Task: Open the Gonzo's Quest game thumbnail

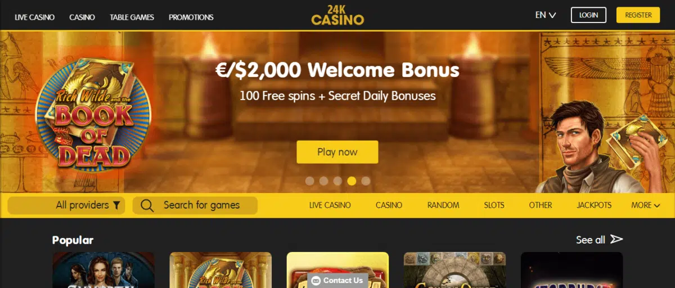Action: (454, 270)
